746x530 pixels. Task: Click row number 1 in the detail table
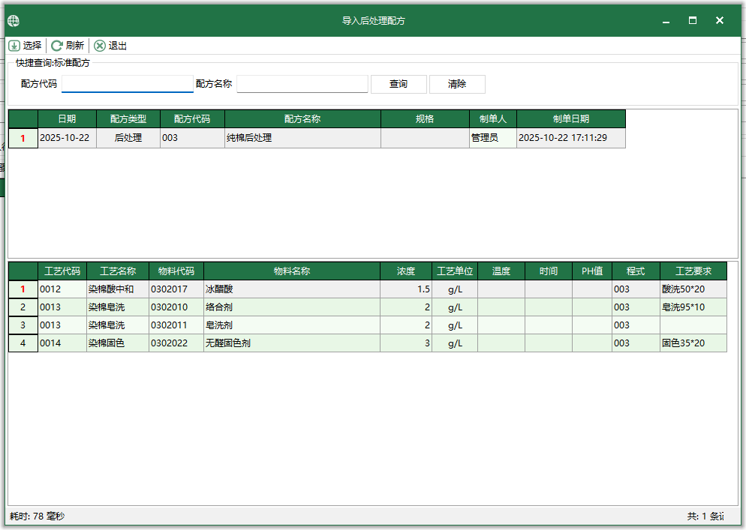(x=23, y=289)
